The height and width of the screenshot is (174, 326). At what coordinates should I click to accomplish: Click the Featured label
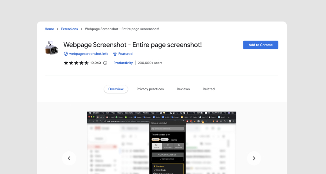(125, 54)
